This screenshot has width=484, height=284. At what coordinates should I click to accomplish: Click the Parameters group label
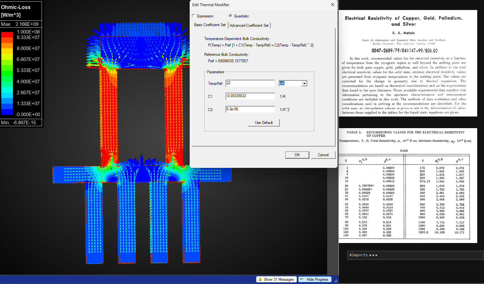click(x=216, y=72)
